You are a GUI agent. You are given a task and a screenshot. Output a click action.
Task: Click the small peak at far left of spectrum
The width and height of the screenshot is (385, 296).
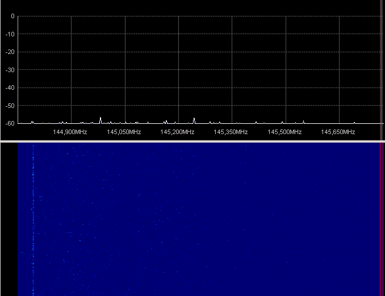(x=32, y=122)
